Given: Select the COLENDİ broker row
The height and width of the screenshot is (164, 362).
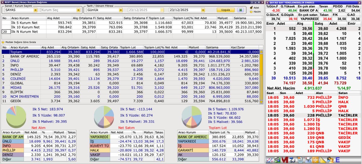Looking at the screenshot, I should click(131, 78).
